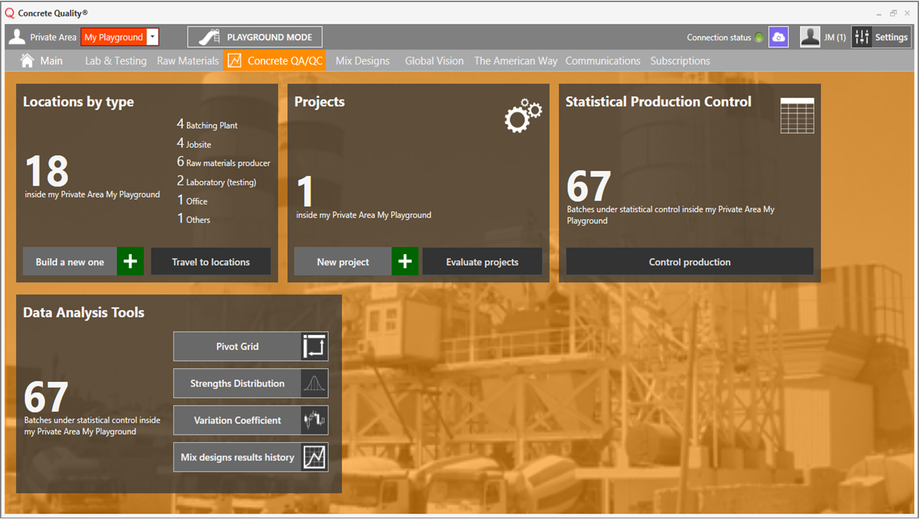
Task: Click the Control production button
Action: (x=689, y=262)
